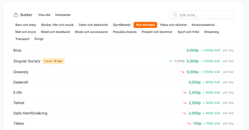Open the Visa alla tab

point(44,15)
